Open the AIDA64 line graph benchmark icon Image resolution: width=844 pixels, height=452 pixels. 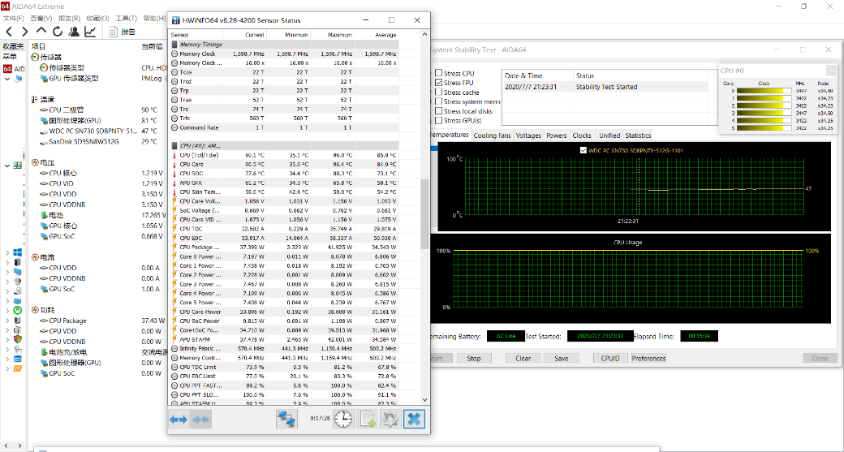pyautogui.click(x=90, y=32)
